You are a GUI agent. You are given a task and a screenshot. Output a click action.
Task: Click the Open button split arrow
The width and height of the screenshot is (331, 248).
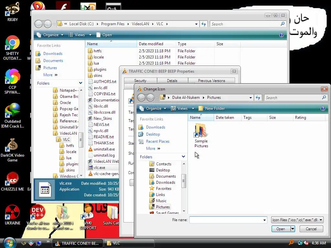(x=293, y=229)
